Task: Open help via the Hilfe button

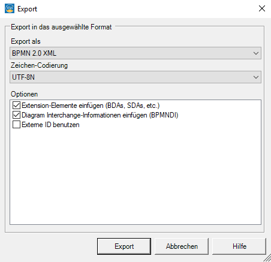Action: pos(239,246)
